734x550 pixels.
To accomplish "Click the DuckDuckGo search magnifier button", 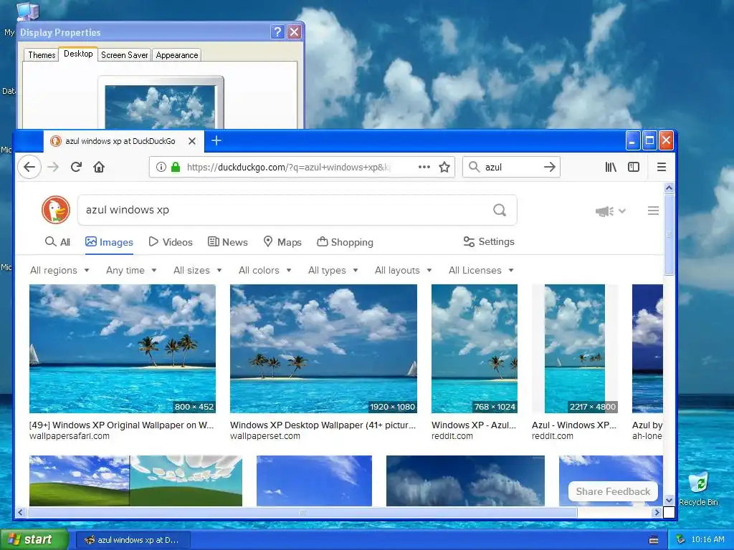I will 500,210.
